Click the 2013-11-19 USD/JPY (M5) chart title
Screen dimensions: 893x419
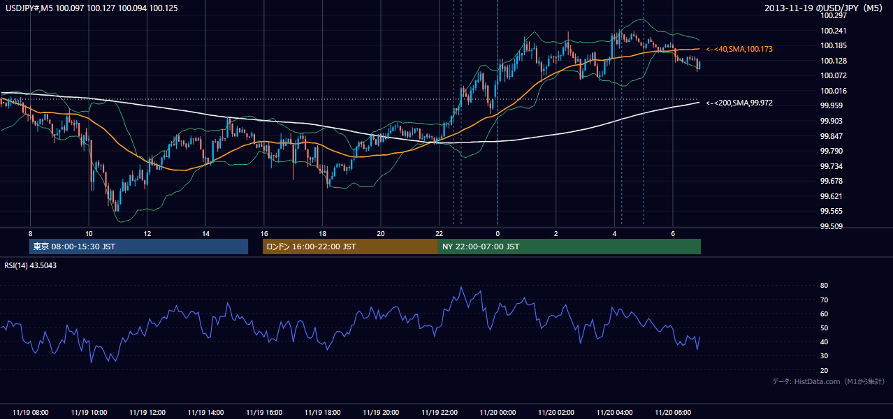(x=824, y=8)
